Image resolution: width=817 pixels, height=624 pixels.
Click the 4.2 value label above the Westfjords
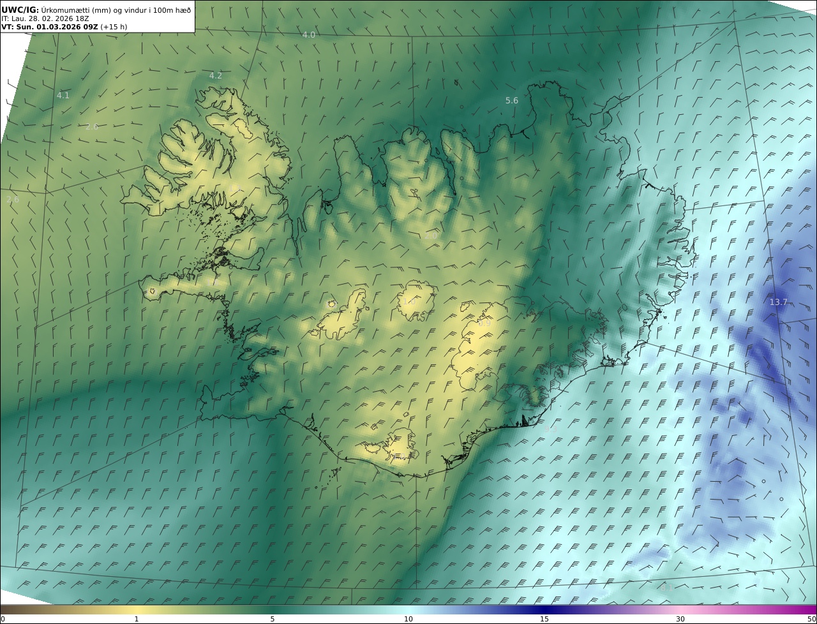point(216,75)
